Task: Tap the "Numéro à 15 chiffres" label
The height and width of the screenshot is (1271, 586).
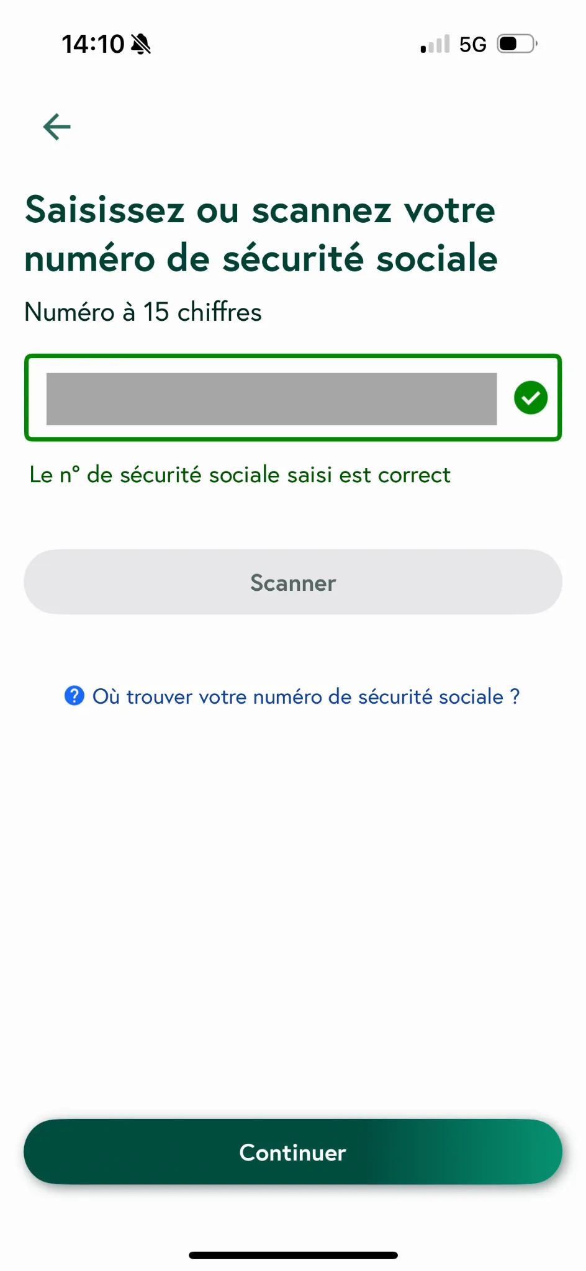Action: (x=143, y=312)
